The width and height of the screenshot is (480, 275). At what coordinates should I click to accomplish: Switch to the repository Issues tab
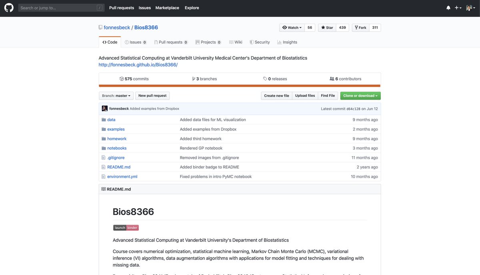tap(136, 42)
